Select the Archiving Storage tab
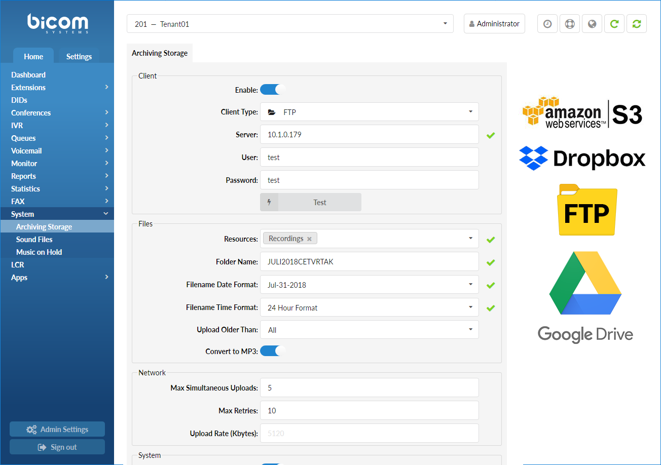This screenshot has height=465, width=661. point(160,53)
